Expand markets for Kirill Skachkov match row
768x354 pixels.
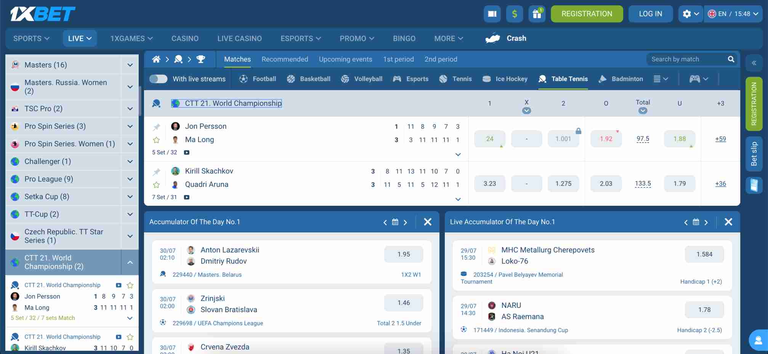pyautogui.click(x=458, y=199)
